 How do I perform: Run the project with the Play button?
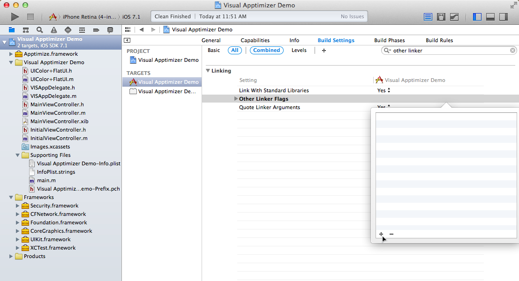coord(15,16)
